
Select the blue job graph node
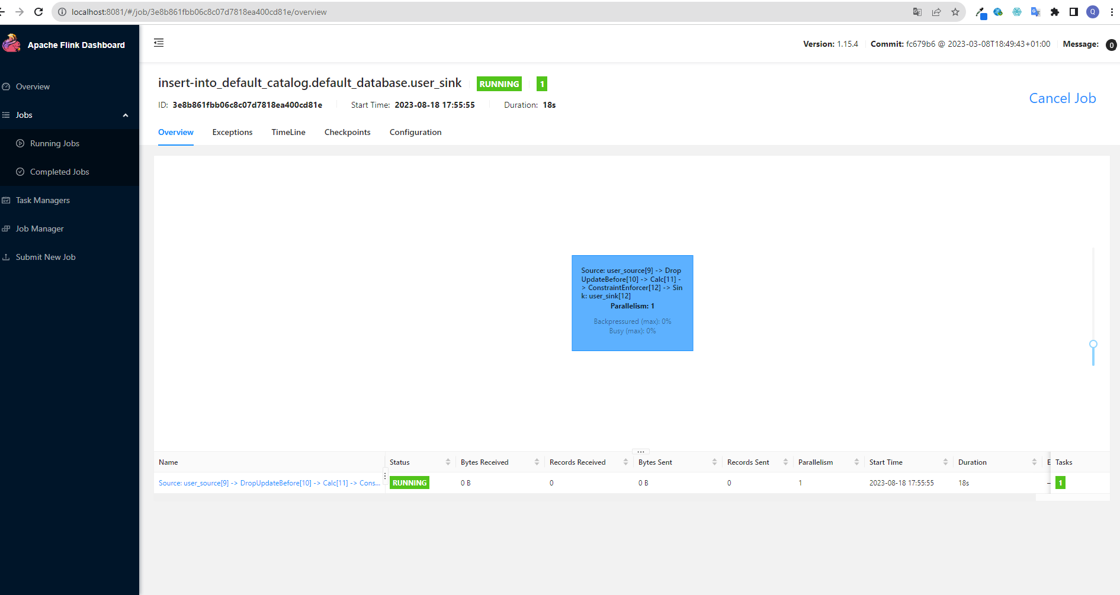632,303
